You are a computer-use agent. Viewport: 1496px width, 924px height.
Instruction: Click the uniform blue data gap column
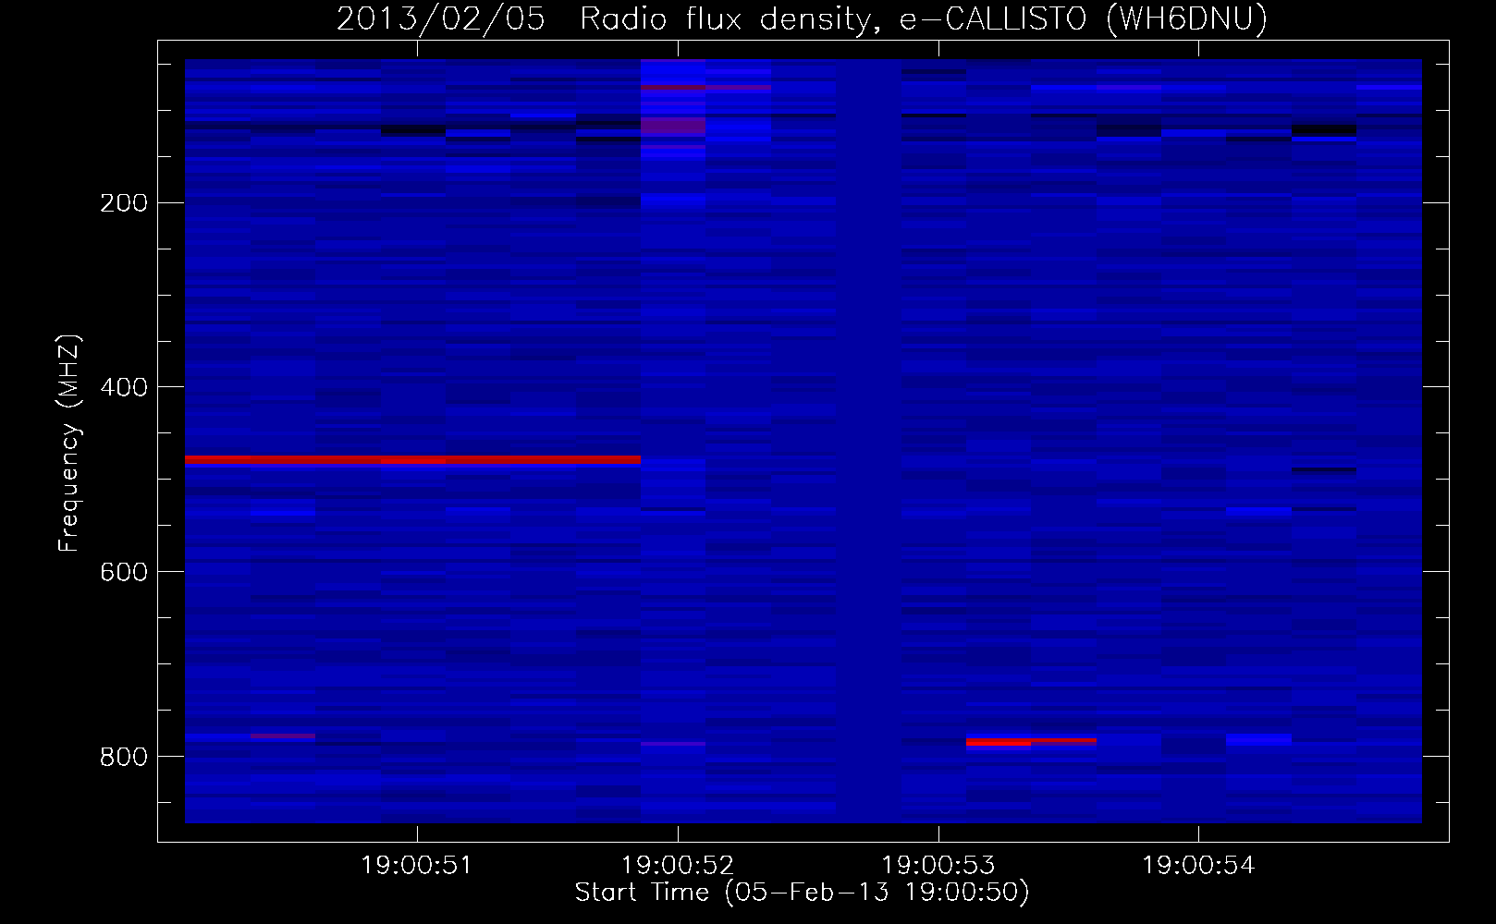coord(869,441)
